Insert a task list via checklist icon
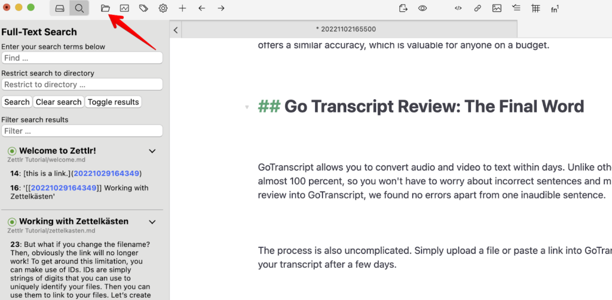The height and width of the screenshot is (300, 612). point(516,8)
